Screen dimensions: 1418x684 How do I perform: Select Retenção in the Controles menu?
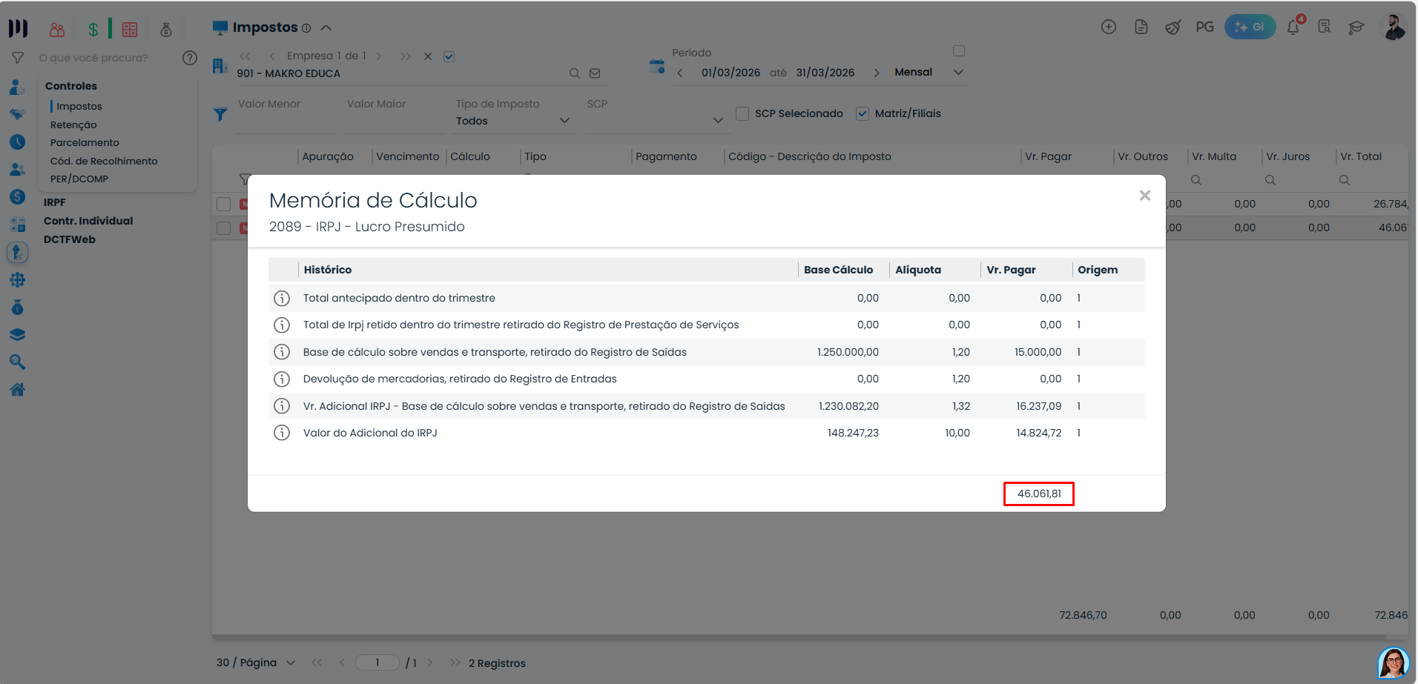click(73, 124)
